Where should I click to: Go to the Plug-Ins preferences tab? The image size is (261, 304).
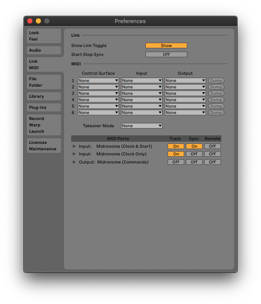pos(44,108)
